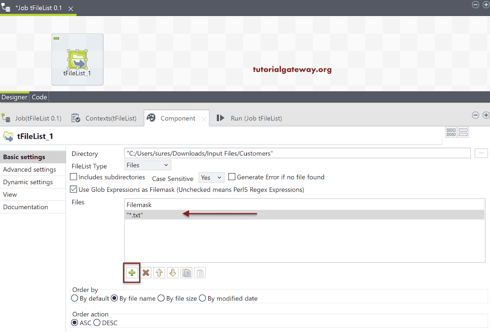490x332 pixels.
Task: Paste a Filemask using the paste icon
Action: [x=199, y=273]
